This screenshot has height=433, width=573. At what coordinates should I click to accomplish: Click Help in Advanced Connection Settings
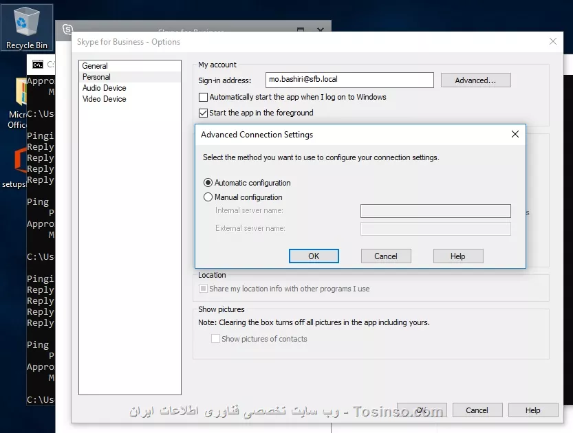click(458, 256)
